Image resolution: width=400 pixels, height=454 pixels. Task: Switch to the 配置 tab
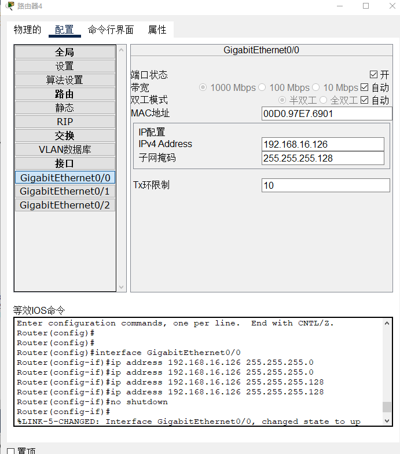pos(65,30)
